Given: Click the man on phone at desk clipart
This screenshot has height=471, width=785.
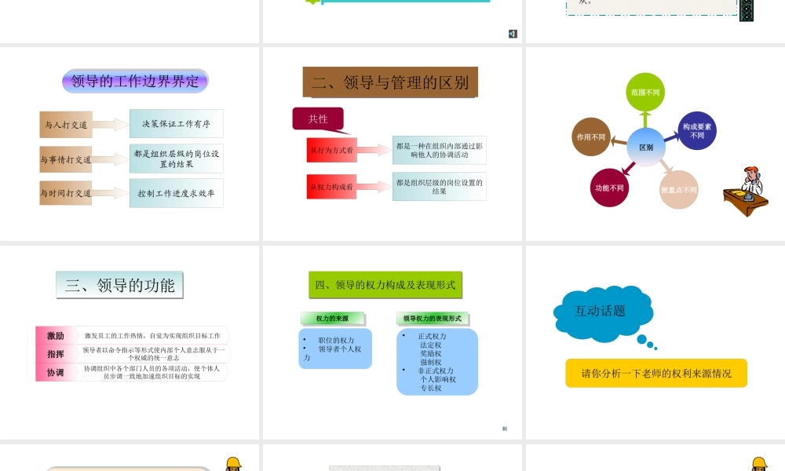Looking at the screenshot, I should (746, 192).
